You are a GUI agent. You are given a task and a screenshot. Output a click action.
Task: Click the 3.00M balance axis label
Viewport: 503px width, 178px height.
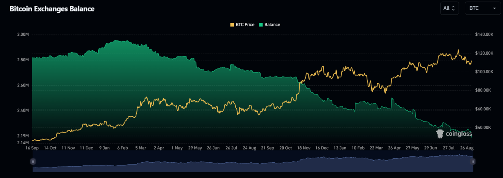point(23,35)
